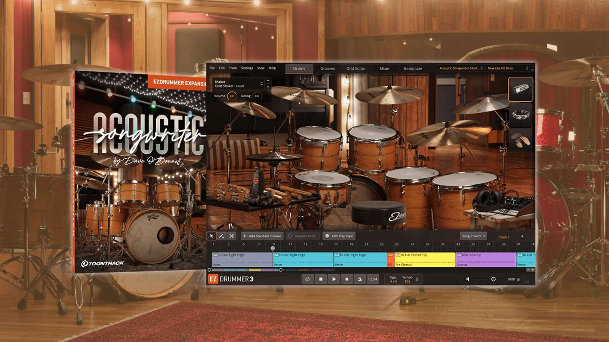Select the pencil draw tool
Viewport: 609px width, 342px height.
[221, 236]
